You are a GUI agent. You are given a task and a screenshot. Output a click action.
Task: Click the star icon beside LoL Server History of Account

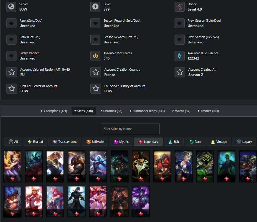[96, 89]
